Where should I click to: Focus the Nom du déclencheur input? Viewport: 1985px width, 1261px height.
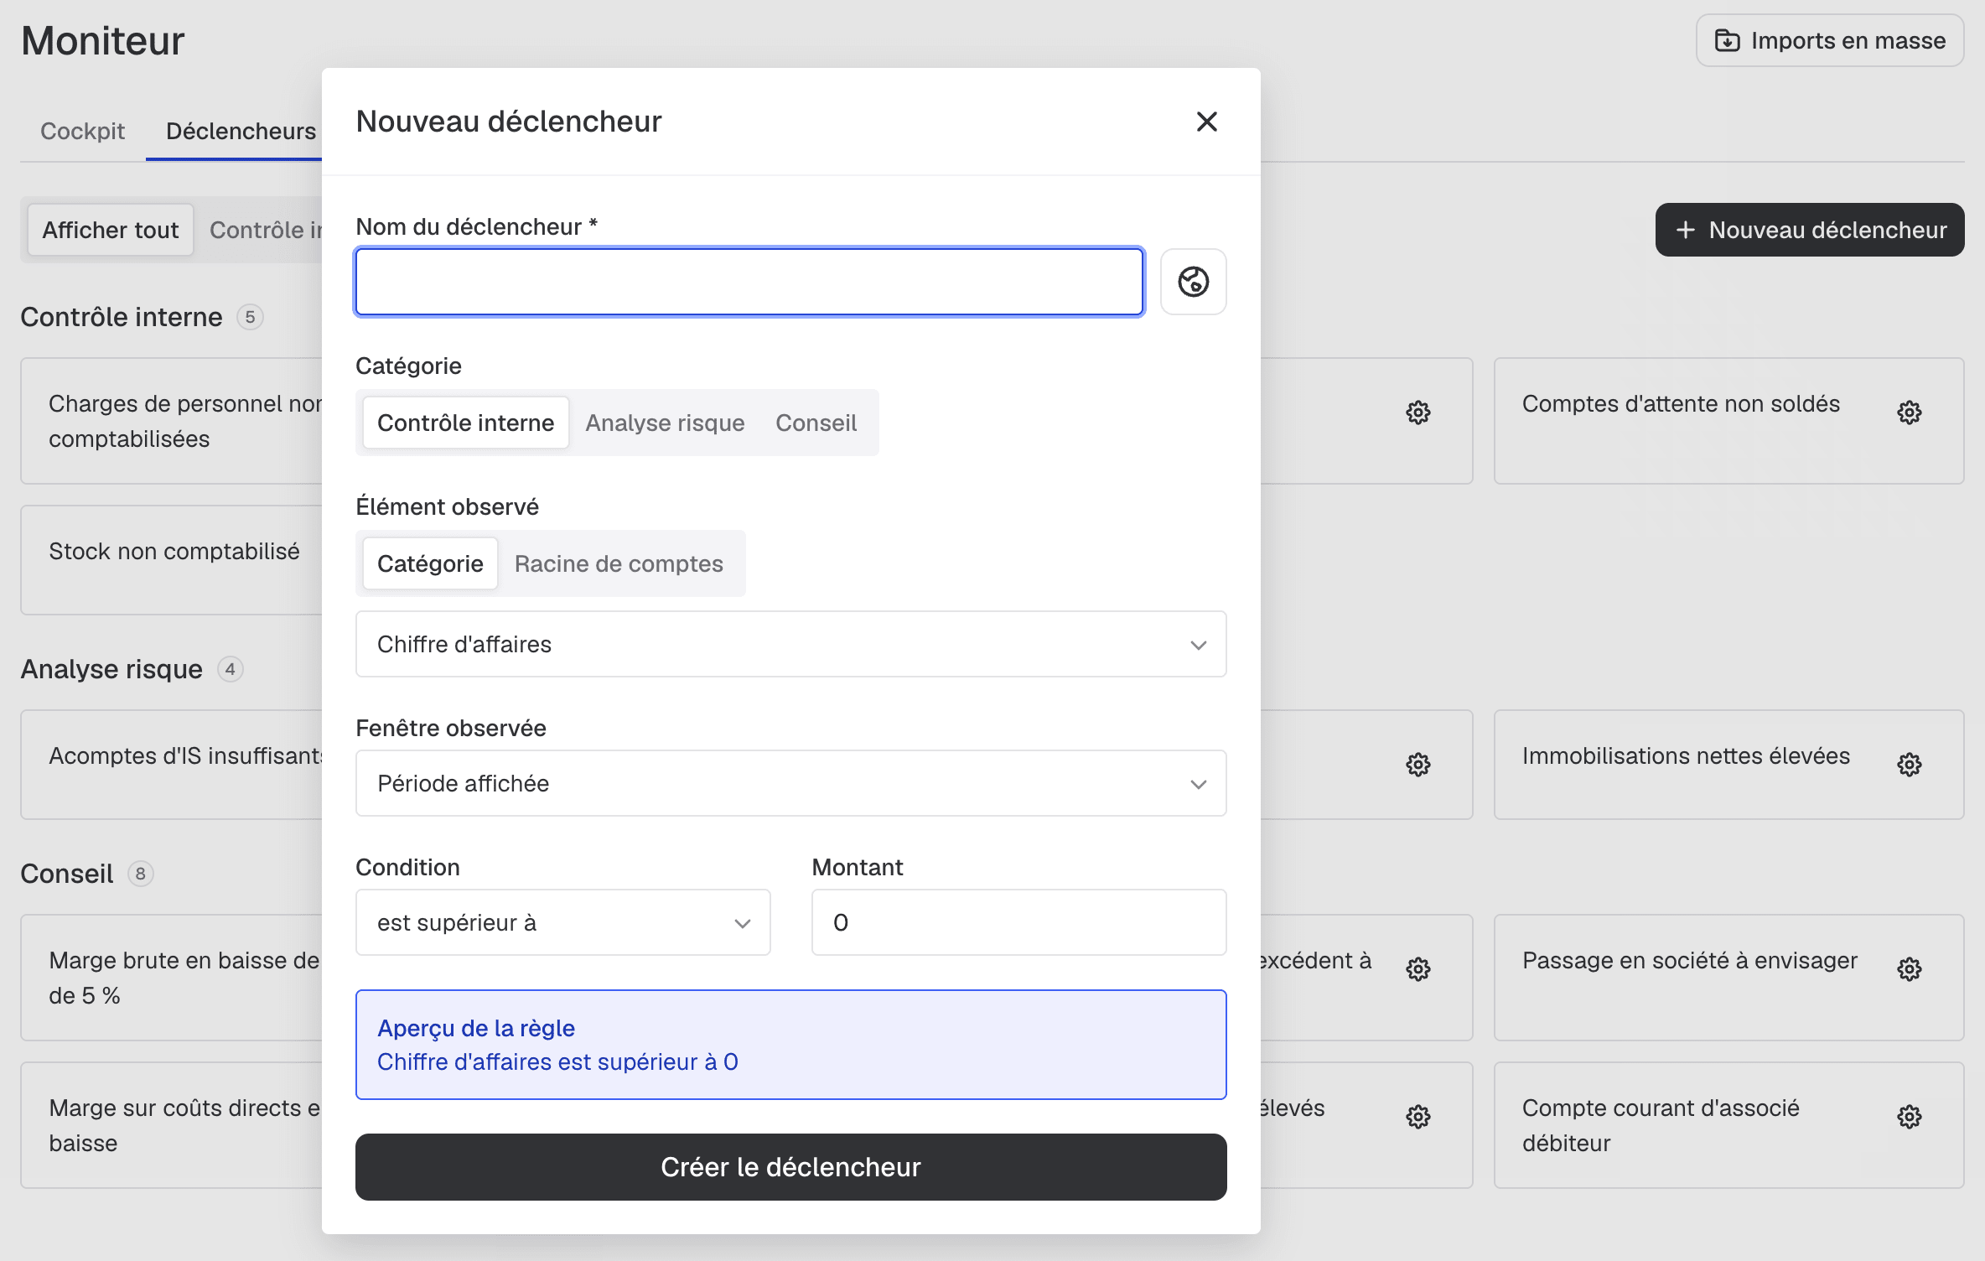(x=749, y=282)
